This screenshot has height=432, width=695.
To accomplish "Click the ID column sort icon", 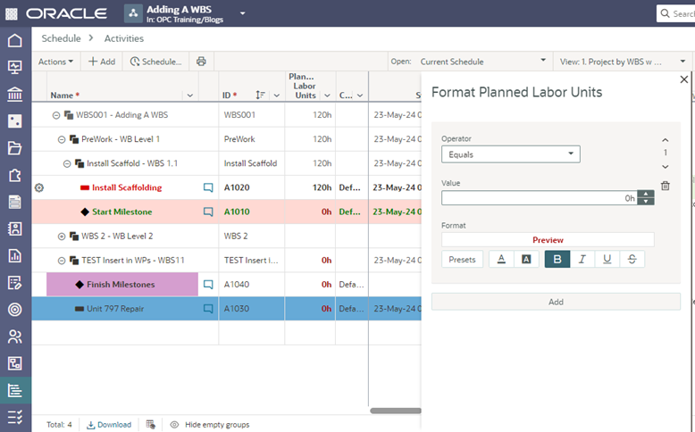I will tap(260, 96).
